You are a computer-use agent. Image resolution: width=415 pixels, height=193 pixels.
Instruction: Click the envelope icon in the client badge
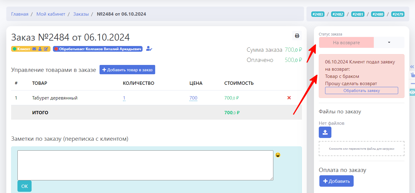coord(34,49)
